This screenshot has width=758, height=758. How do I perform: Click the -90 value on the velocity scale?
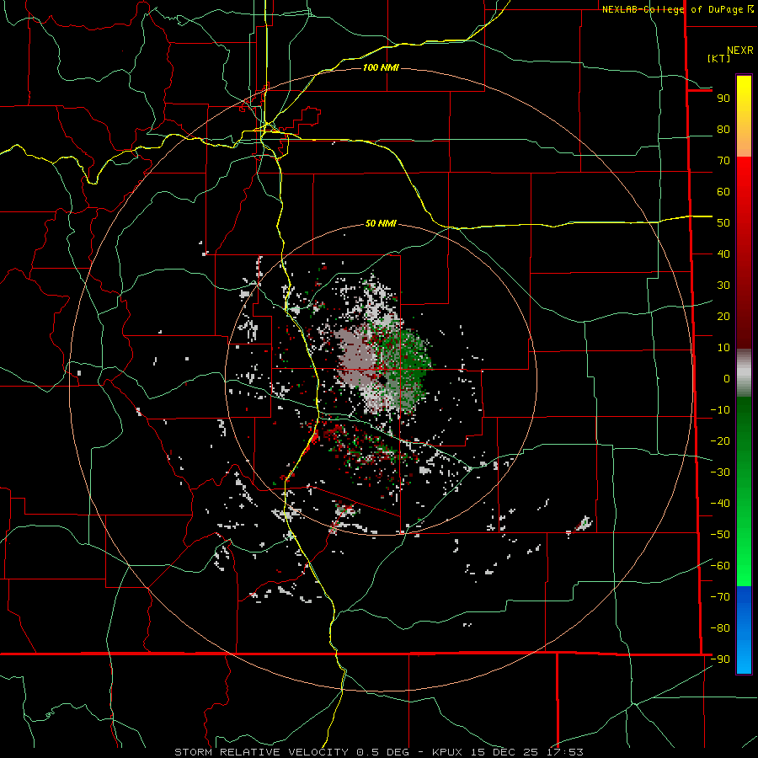click(720, 659)
